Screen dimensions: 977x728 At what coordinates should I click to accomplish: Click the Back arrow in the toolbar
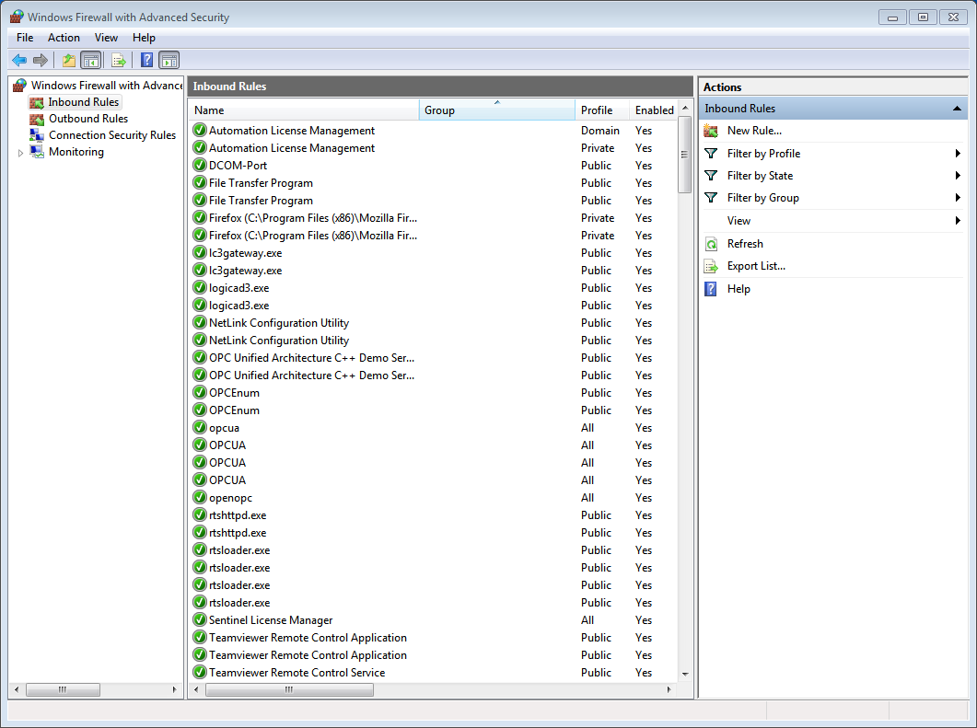[x=19, y=61]
